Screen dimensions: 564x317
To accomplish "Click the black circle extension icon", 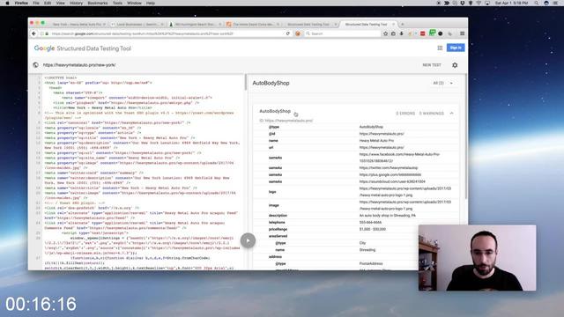I will (x=441, y=33).
